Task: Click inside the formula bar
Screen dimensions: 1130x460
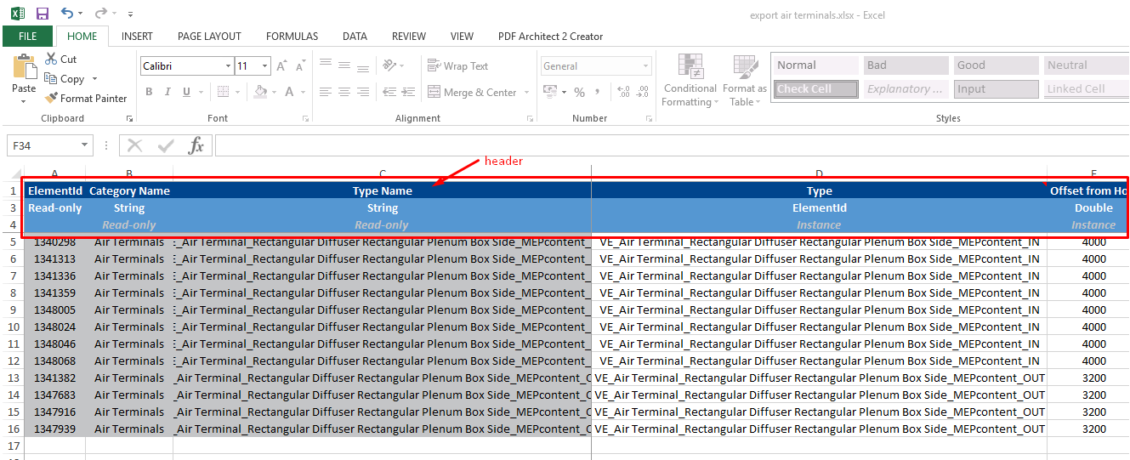Action: coord(672,145)
